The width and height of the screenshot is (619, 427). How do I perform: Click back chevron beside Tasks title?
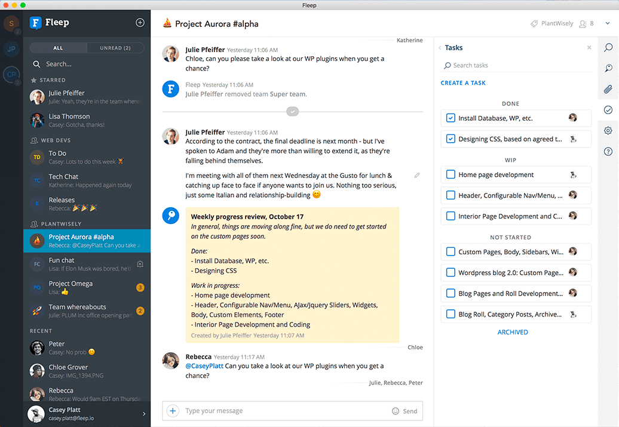(x=440, y=48)
